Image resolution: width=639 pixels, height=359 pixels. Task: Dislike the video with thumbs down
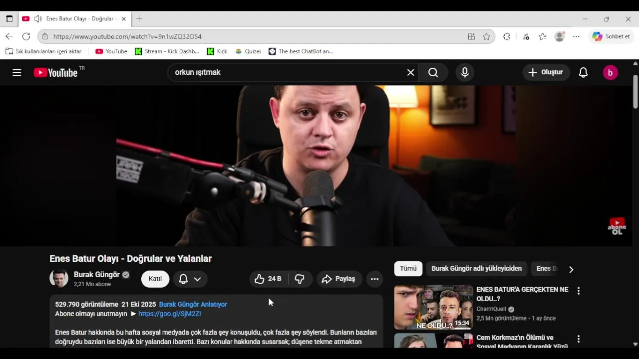(300, 279)
